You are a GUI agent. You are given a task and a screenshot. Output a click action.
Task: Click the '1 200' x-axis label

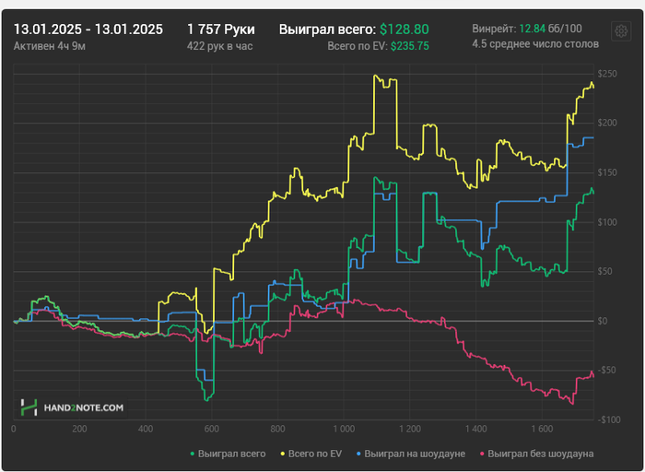point(410,429)
